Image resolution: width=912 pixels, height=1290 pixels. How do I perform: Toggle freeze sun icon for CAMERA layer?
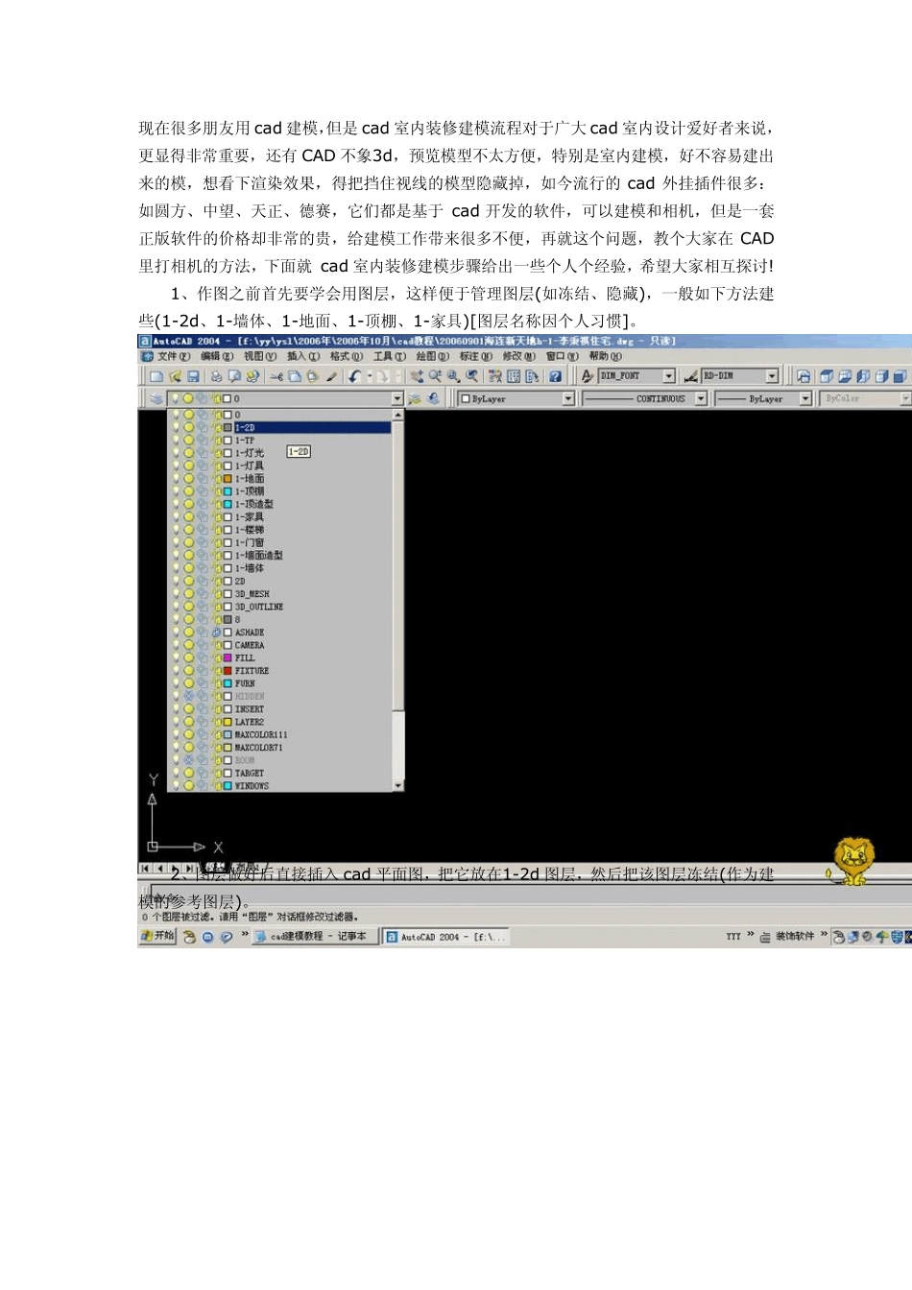tap(189, 645)
